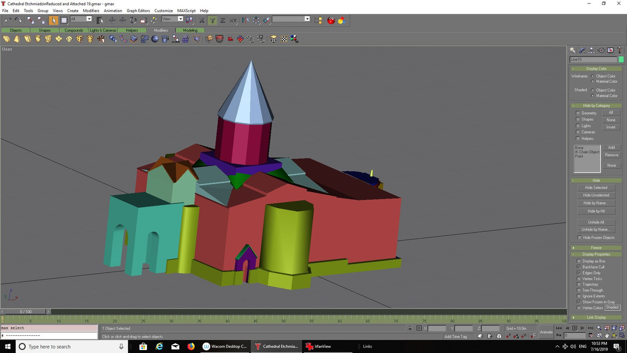Click the Link objects tool icon
627x353 pixels.
coord(30,20)
